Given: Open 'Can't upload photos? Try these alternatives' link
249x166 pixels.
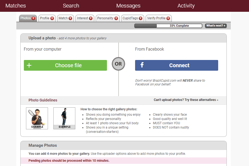Looking at the screenshot, I should [186, 100].
